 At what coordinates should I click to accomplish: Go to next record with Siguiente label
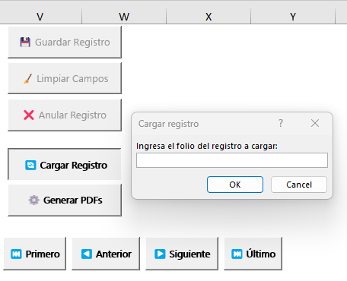coord(189,254)
